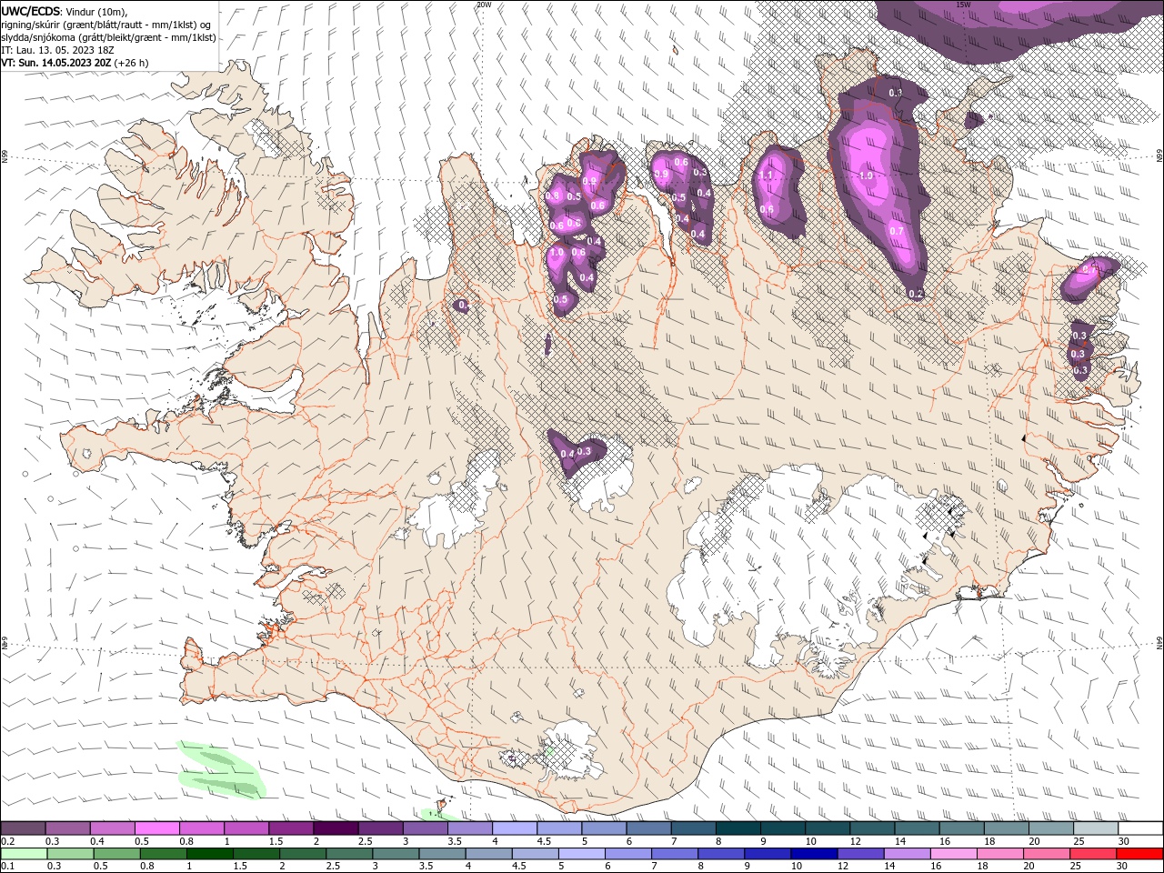
Task: Click the '1.1' snowfall value on the map
Action: 766,176
